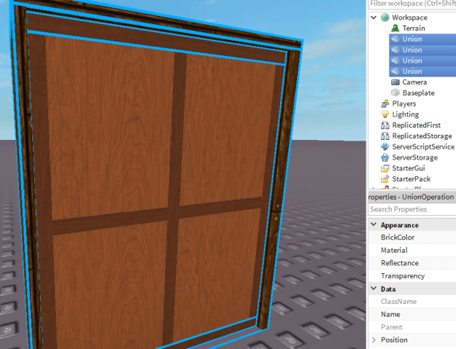Click the Players service icon
456x349 pixels.
[385, 103]
